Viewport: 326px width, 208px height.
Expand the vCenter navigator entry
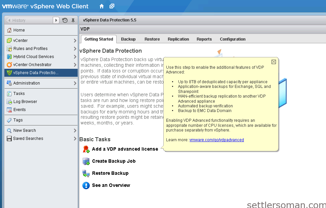[75, 41]
